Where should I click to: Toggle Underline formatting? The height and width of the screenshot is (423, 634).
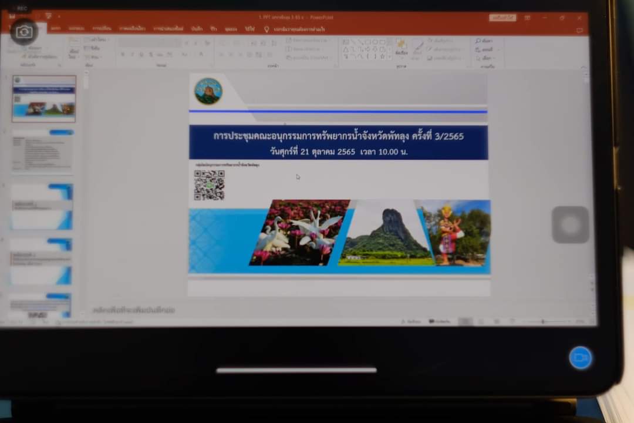pyautogui.click(x=141, y=54)
